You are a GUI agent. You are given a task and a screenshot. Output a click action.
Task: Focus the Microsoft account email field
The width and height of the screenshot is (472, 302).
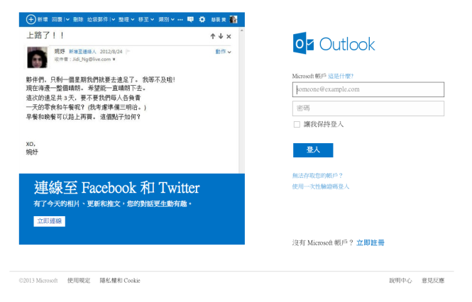[x=368, y=89]
